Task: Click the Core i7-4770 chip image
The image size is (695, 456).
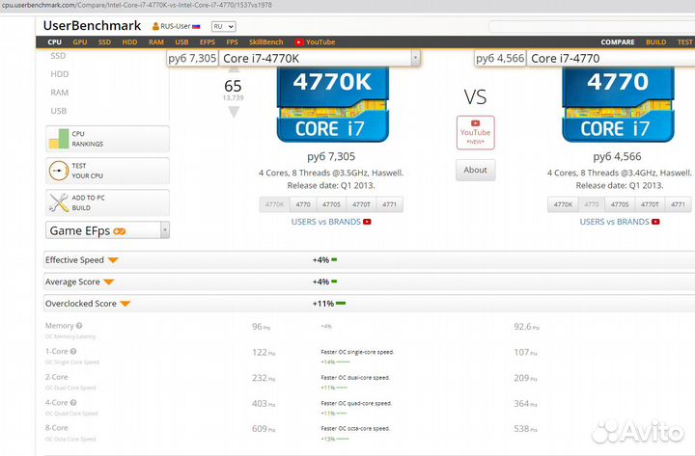Action: click(618, 104)
